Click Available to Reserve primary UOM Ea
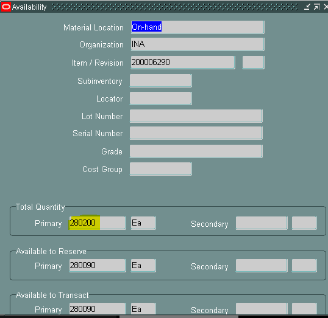 coord(143,266)
